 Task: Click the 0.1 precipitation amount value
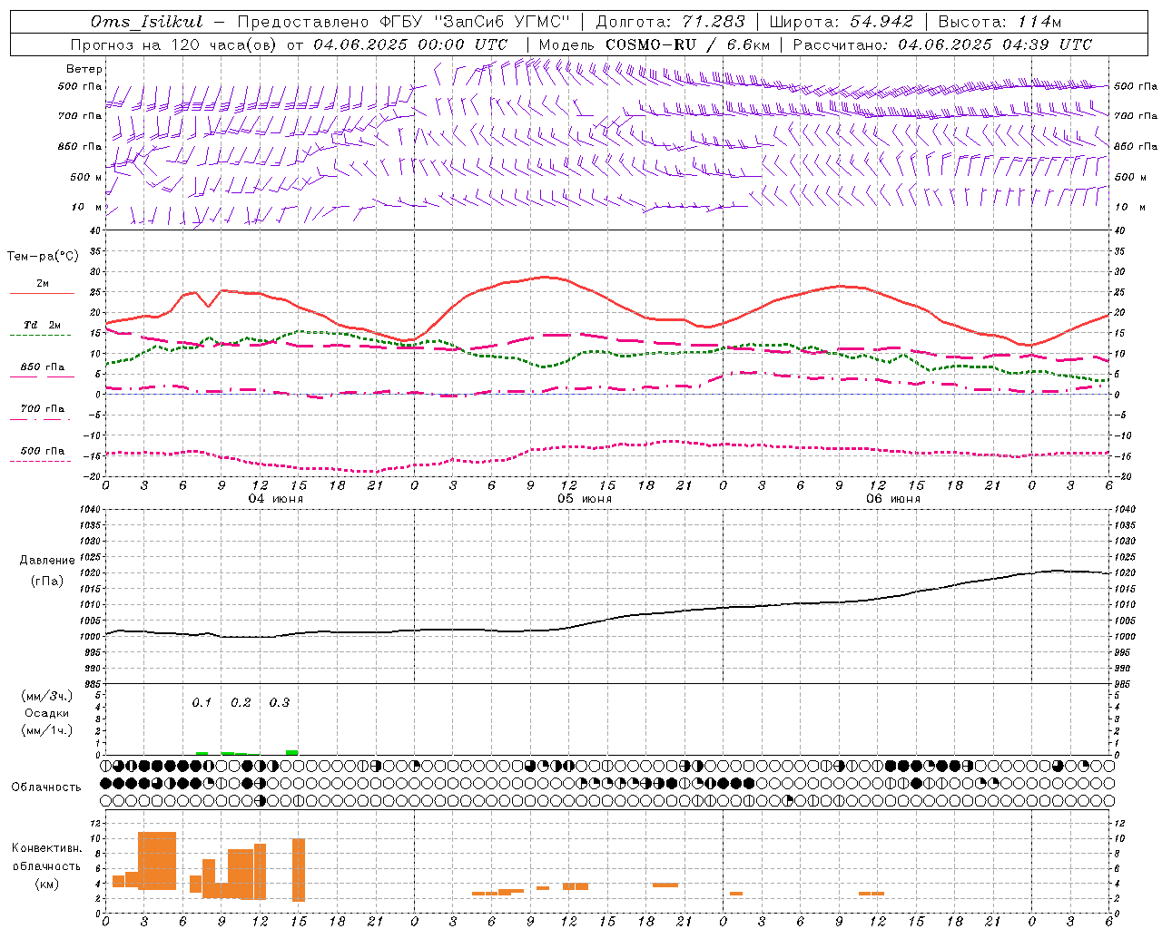[x=202, y=702]
